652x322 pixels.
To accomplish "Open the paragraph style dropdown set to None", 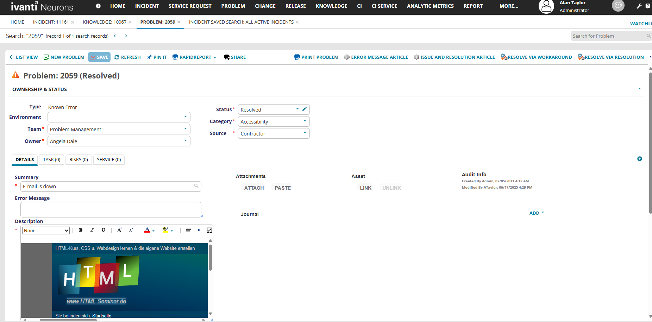I will point(46,231).
